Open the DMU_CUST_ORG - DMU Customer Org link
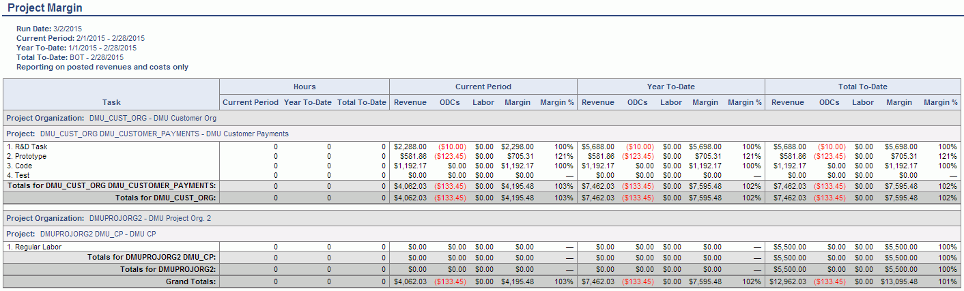This screenshot has width=964, height=291. 152,118
